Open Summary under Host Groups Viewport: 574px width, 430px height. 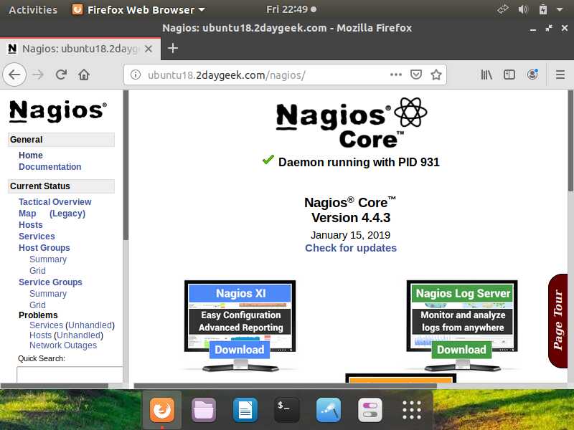pyautogui.click(x=48, y=259)
